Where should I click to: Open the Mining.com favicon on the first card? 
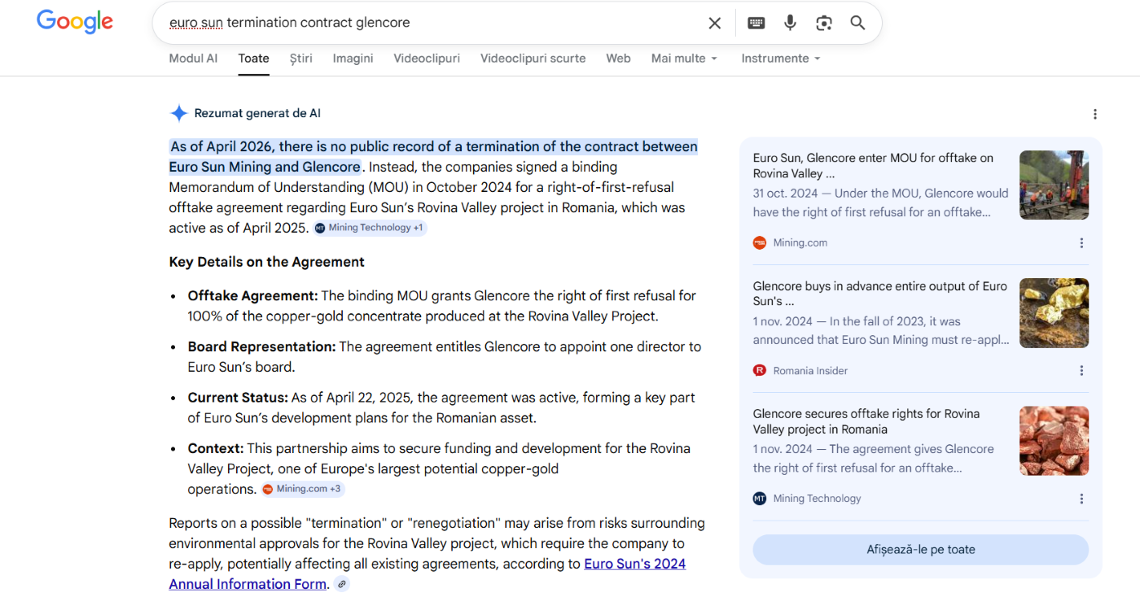tap(759, 242)
